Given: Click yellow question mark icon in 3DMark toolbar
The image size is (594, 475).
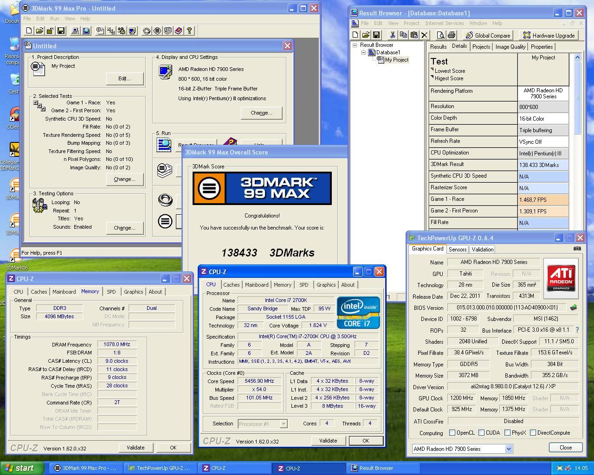Looking at the screenshot, I should coord(189,31).
